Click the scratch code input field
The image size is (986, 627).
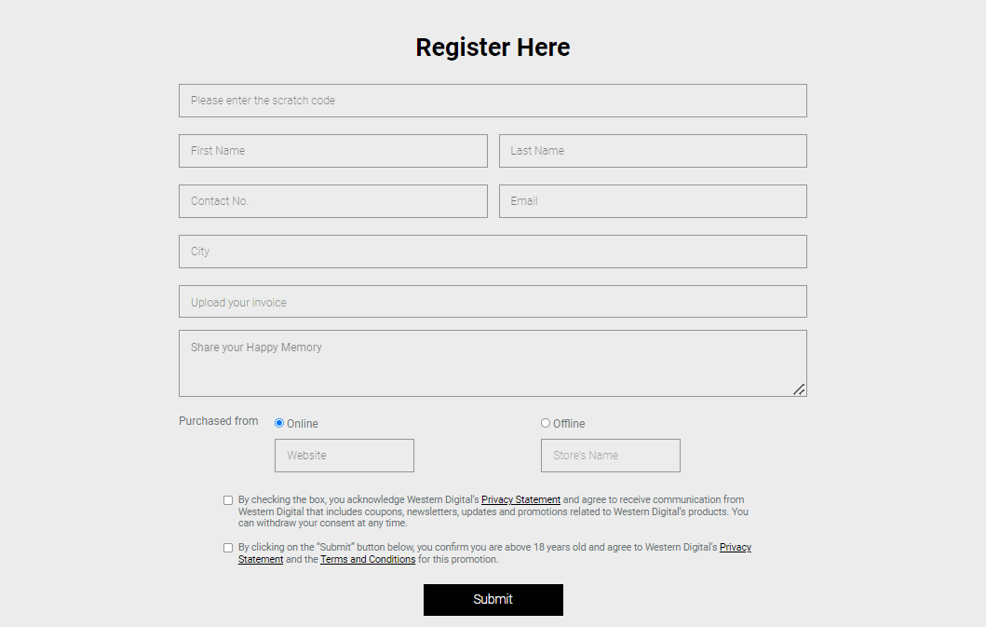(x=493, y=101)
